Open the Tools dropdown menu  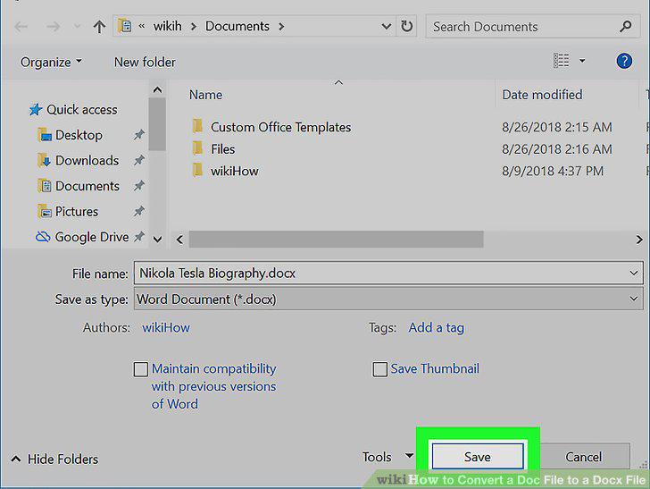click(x=387, y=457)
